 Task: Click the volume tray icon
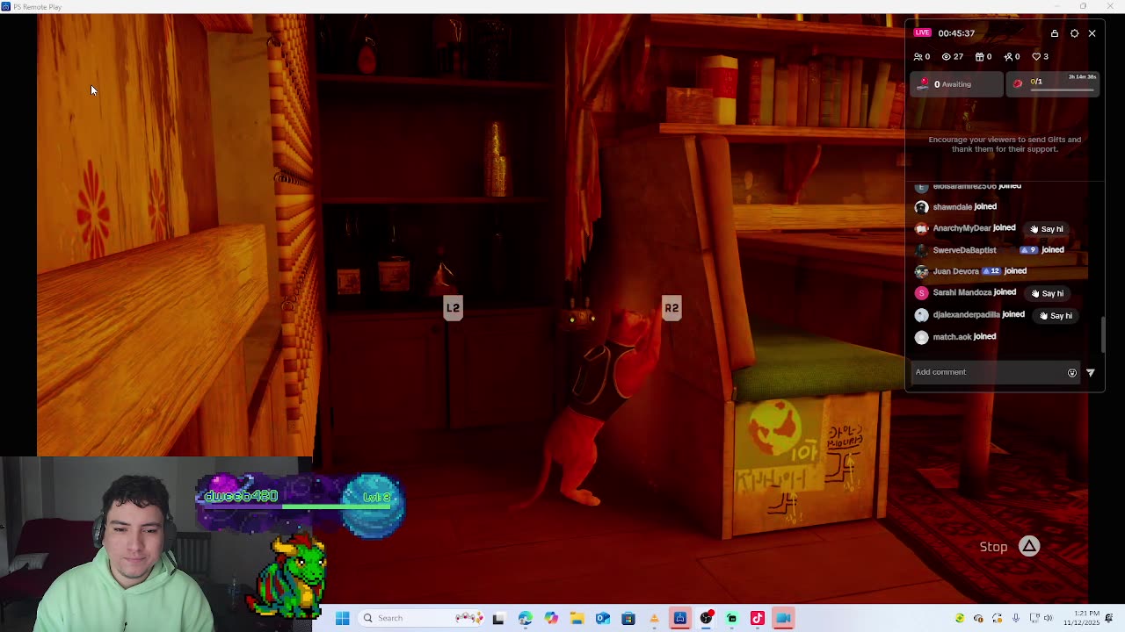1048,618
